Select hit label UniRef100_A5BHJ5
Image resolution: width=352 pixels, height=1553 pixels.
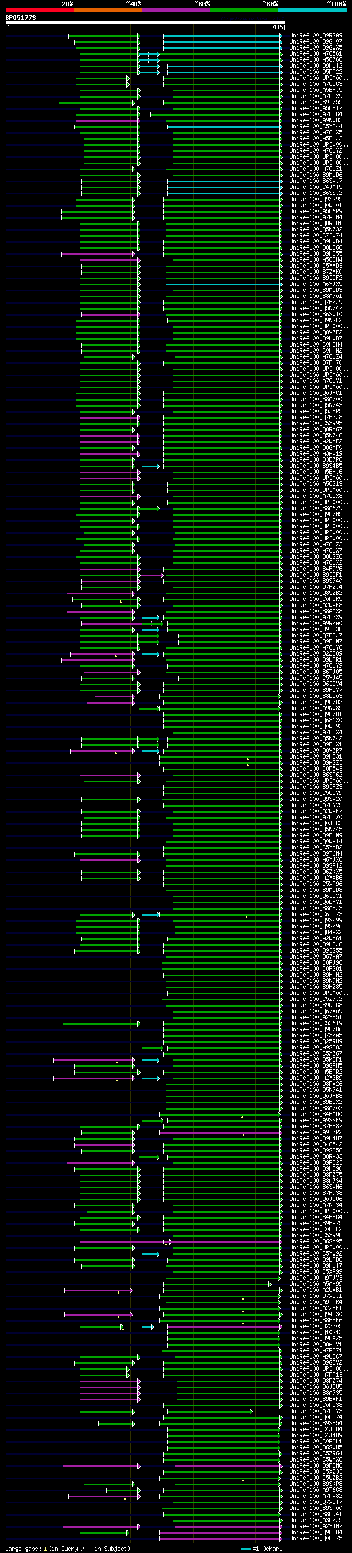click(x=316, y=90)
